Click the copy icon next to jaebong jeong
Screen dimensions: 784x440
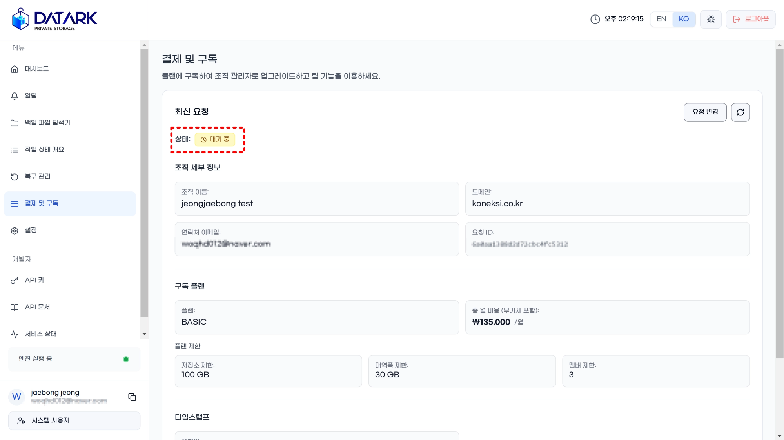pos(132,397)
